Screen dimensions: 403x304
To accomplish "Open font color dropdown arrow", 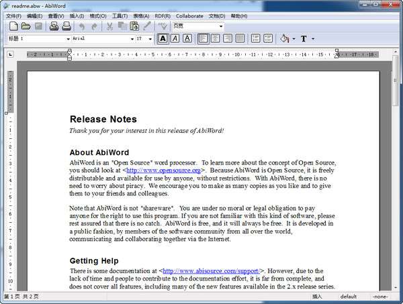I will pos(313,39).
